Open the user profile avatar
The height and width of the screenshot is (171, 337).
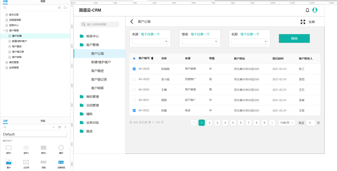[315, 10]
